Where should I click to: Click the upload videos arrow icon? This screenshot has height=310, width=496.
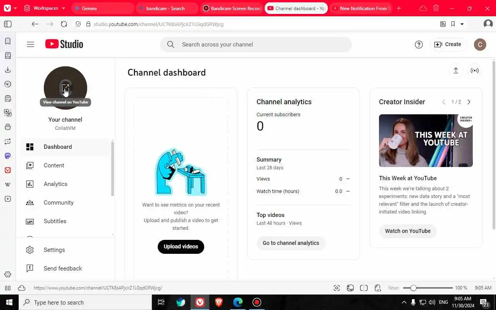[x=456, y=71]
